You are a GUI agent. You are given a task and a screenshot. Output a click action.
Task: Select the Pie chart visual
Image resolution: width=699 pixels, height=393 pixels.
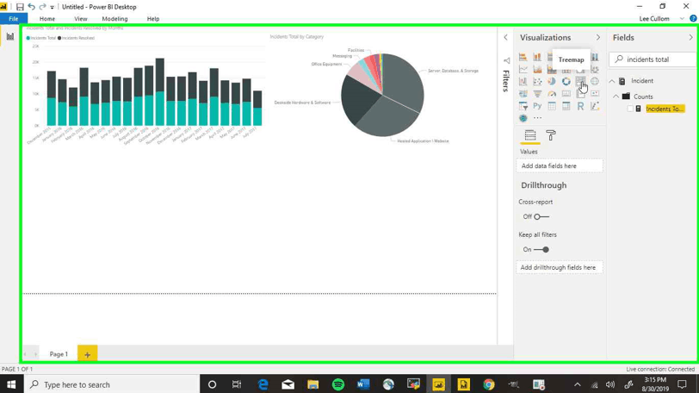pyautogui.click(x=552, y=81)
